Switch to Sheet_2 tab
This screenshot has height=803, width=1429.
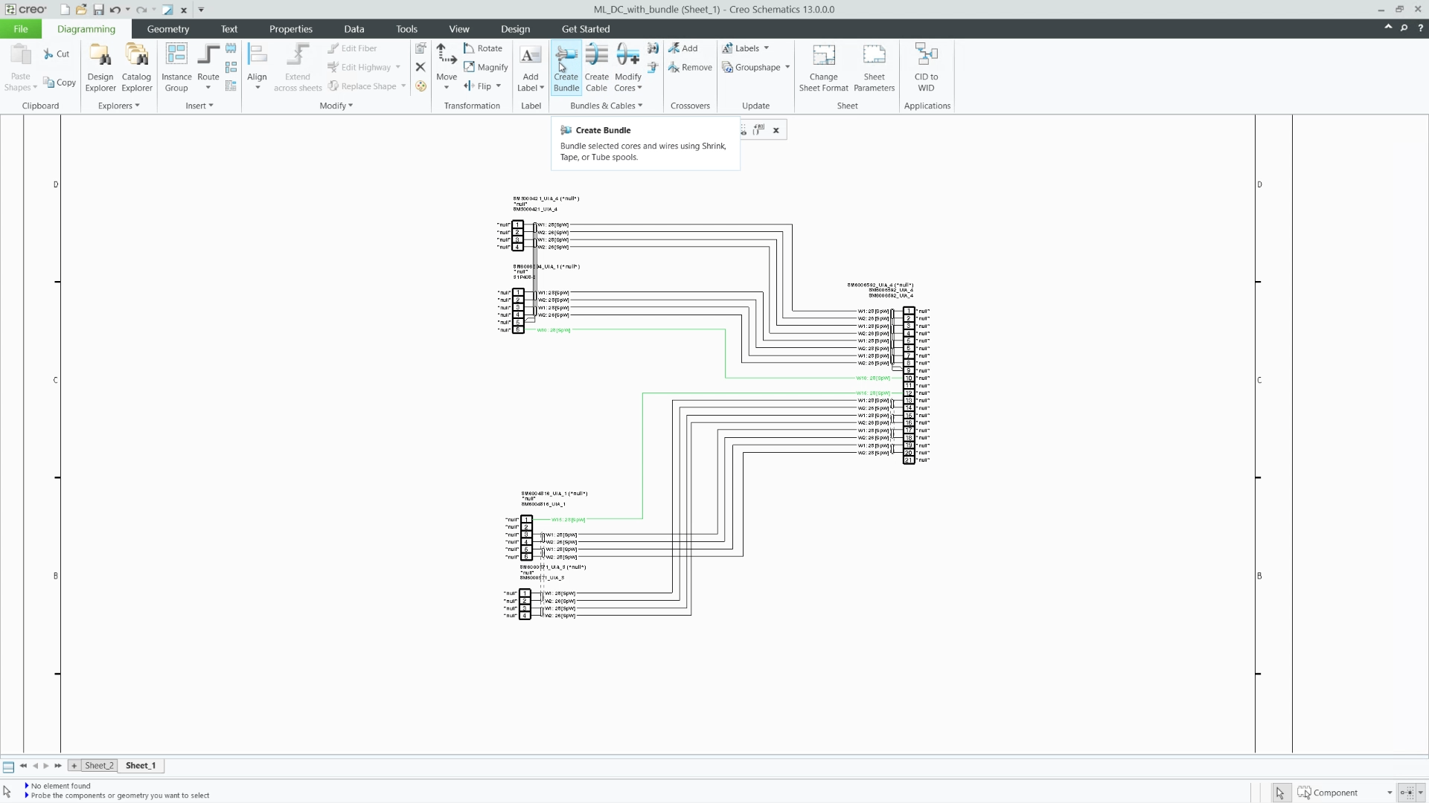(x=99, y=765)
